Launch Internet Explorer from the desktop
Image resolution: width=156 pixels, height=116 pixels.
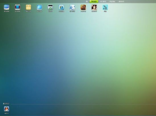[61, 7]
